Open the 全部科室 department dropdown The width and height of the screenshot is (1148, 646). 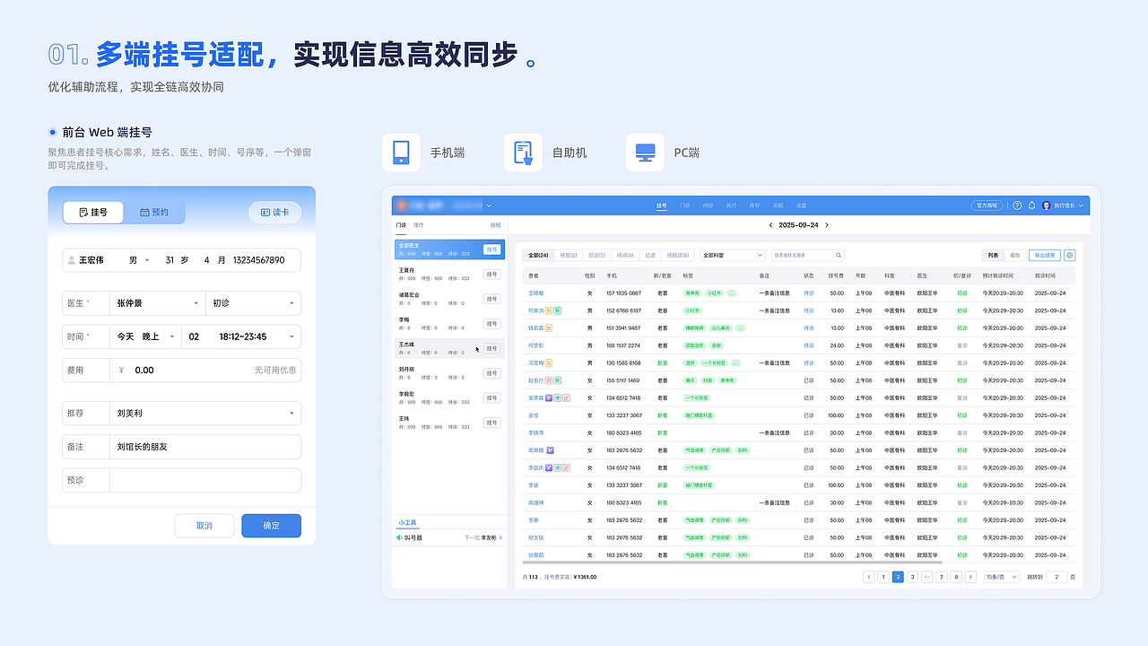click(732, 255)
